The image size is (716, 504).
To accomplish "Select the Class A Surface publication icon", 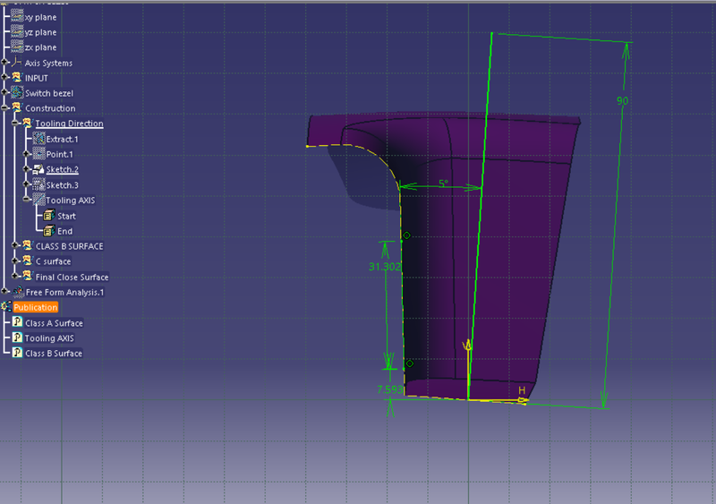I will pos(17,323).
